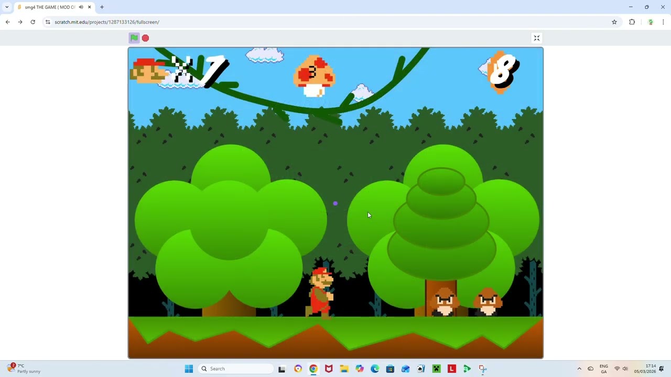Close the smg4 THE GAME tab

(x=89, y=7)
